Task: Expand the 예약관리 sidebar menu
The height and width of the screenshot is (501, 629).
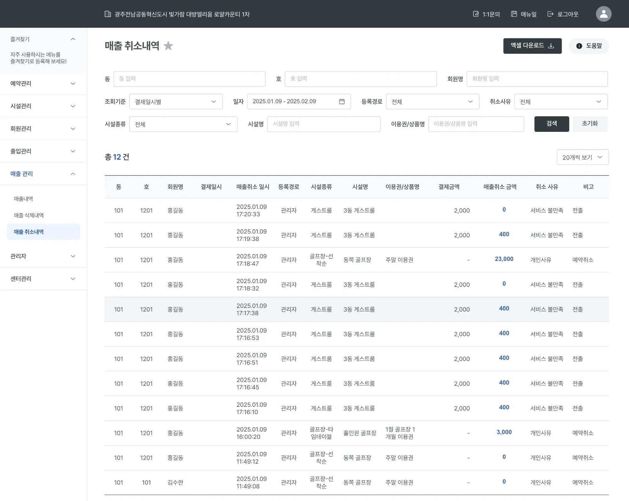Action: point(43,83)
